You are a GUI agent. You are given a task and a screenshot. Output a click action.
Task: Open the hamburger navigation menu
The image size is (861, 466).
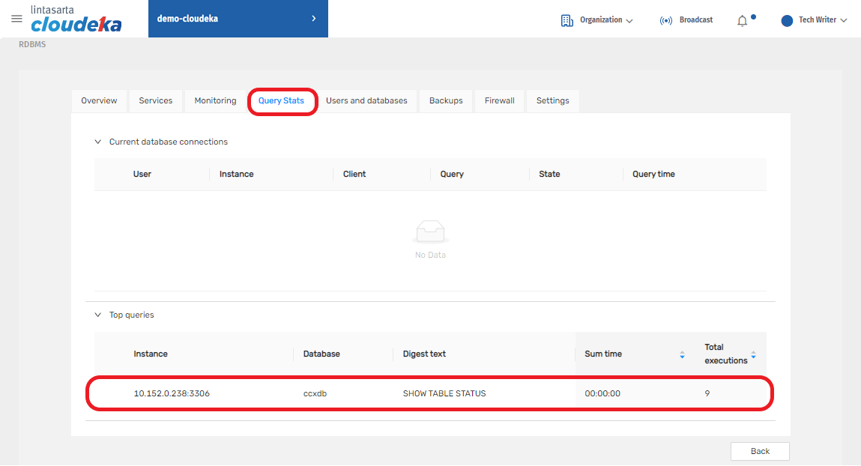[x=16, y=19]
